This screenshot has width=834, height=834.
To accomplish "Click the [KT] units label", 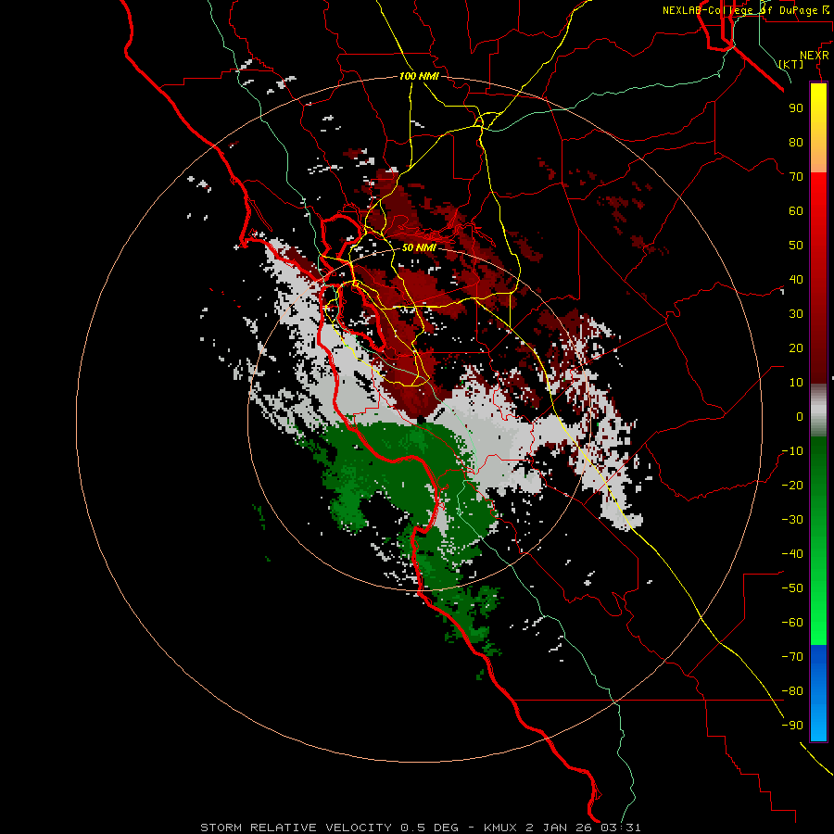I will point(791,64).
